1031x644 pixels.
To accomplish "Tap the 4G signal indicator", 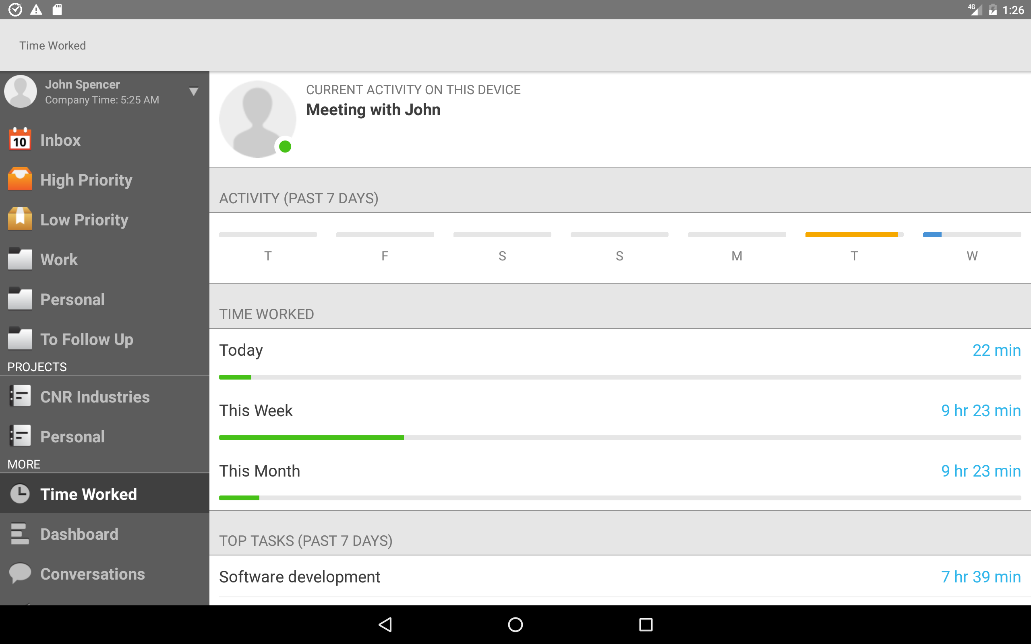I will click(974, 9).
